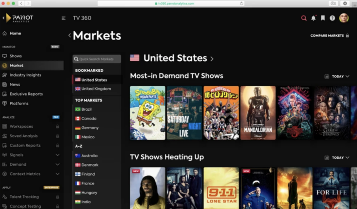357x209 pixels.
Task: Open the News section
Action: click(x=15, y=84)
